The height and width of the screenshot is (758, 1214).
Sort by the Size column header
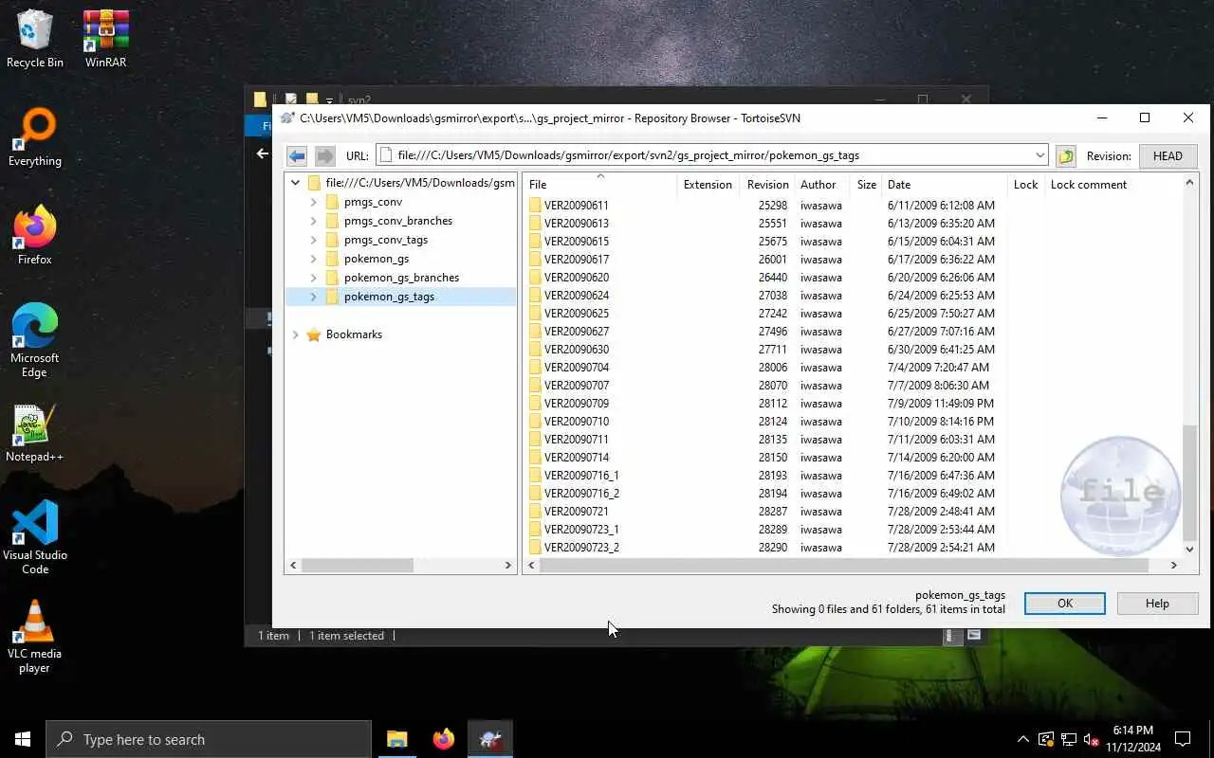[x=866, y=185]
